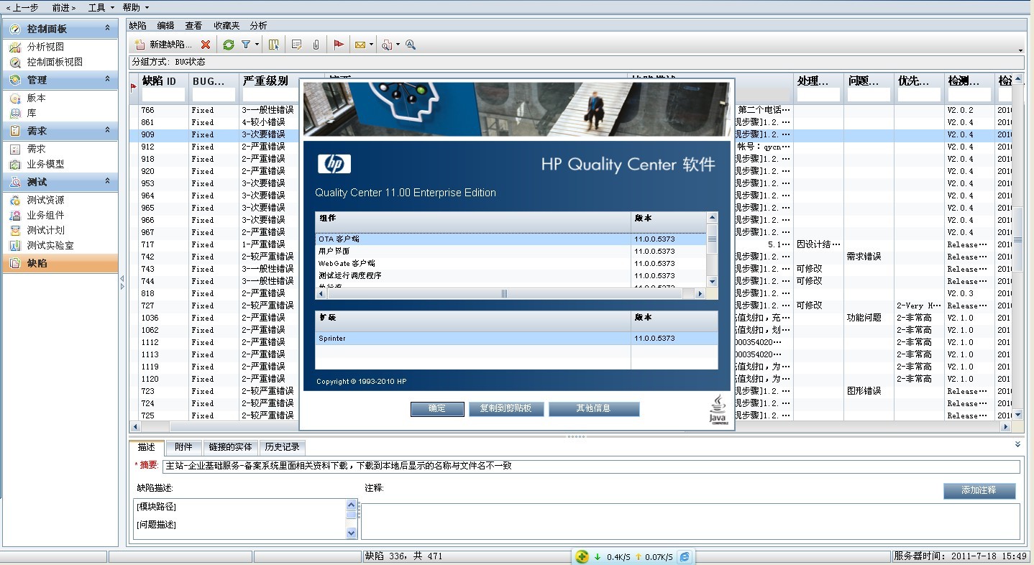Open 测试资源 in the sidebar
Screen dimensions: 1034x565
tap(45, 200)
